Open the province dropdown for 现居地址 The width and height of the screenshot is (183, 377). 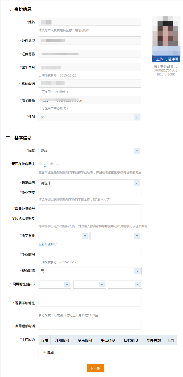click(x=55, y=285)
